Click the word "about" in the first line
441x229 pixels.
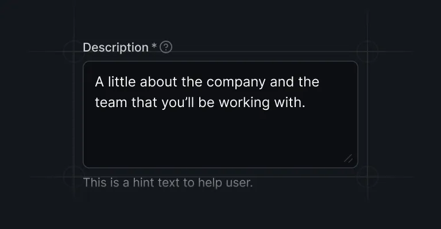click(158, 82)
